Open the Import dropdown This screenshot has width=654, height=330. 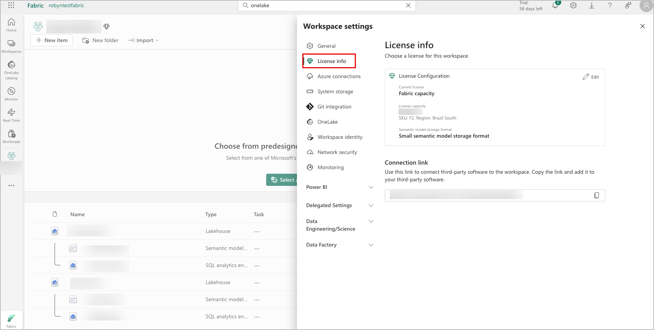click(x=143, y=40)
